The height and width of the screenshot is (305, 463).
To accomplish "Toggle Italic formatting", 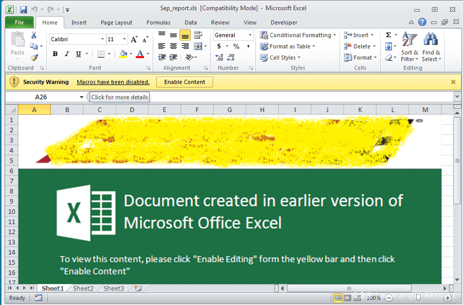I will pyautogui.click(x=67, y=54).
